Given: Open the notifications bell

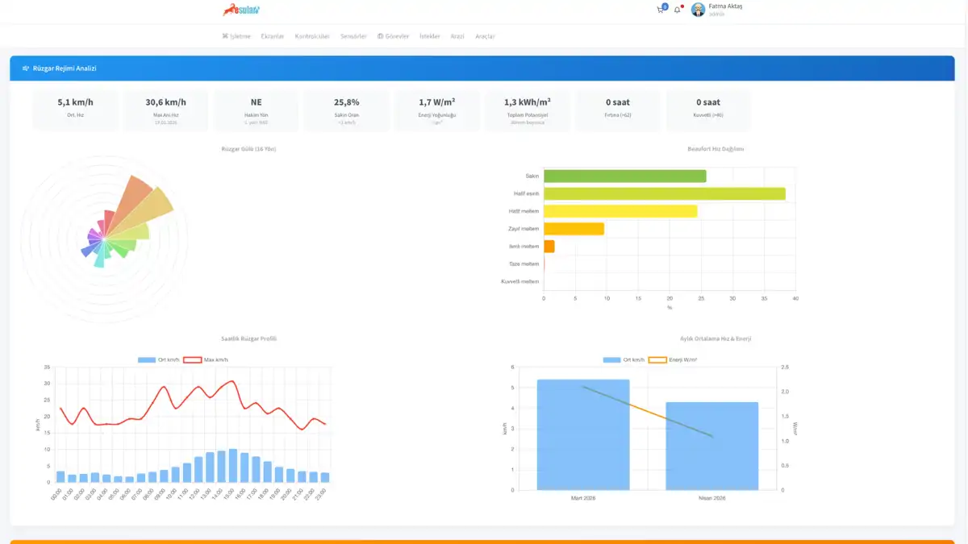Looking at the screenshot, I should tap(677, 10).
